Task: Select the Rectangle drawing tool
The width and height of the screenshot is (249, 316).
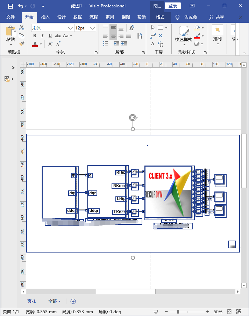Action: (x=161, y=28)
